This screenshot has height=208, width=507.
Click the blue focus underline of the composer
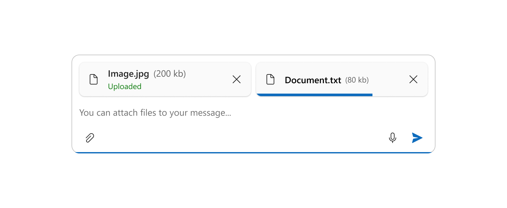coord(253,152)
